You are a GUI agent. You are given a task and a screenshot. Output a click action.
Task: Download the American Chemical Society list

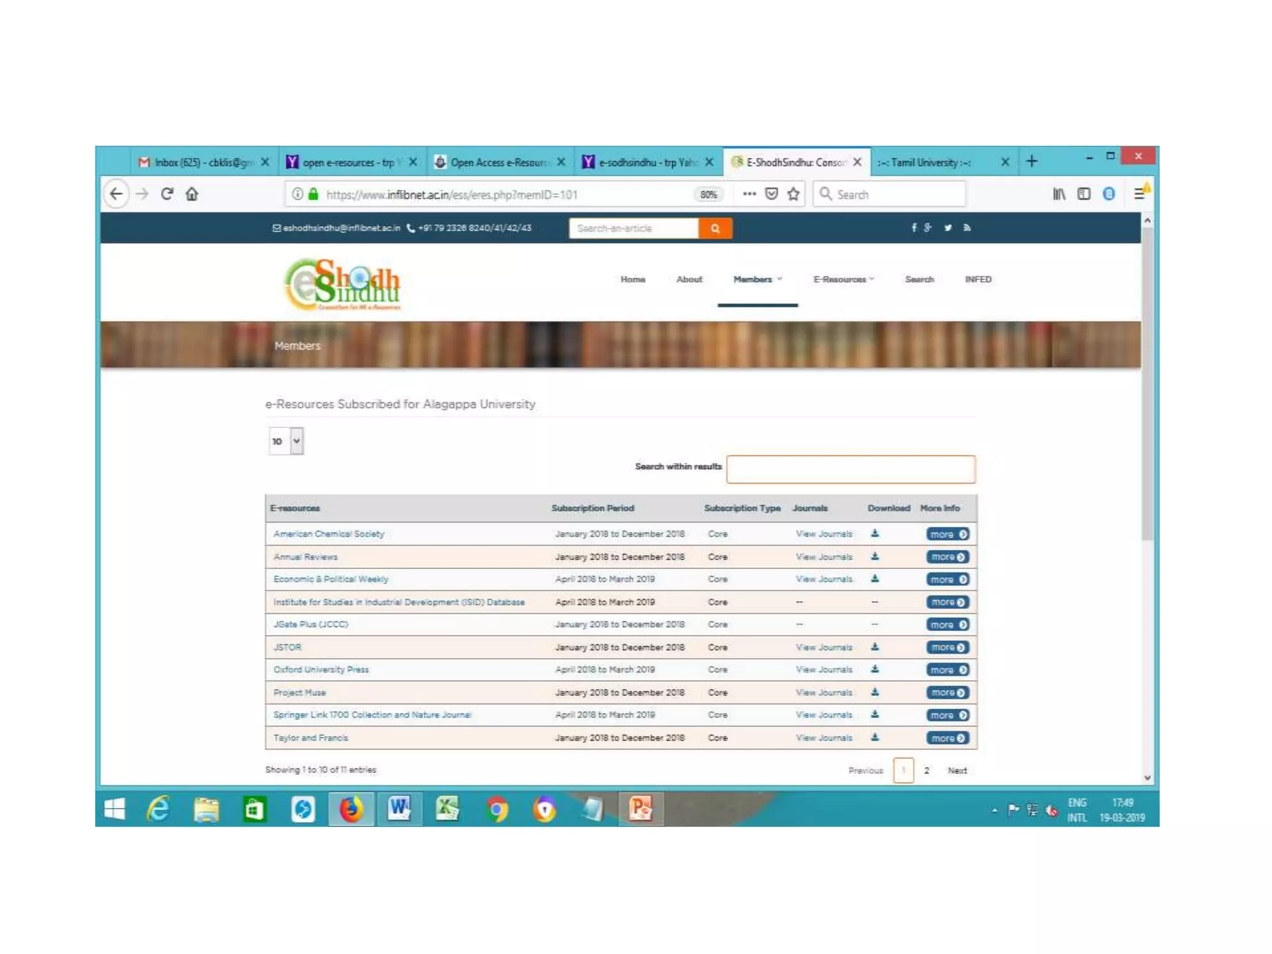(874, 534)
